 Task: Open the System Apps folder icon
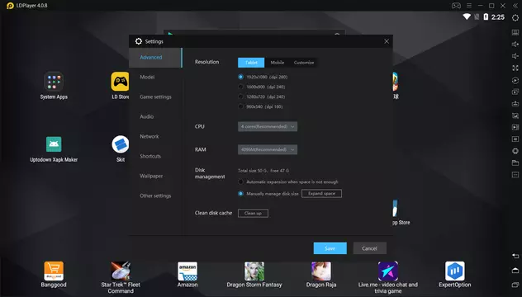tap(54, 82)
